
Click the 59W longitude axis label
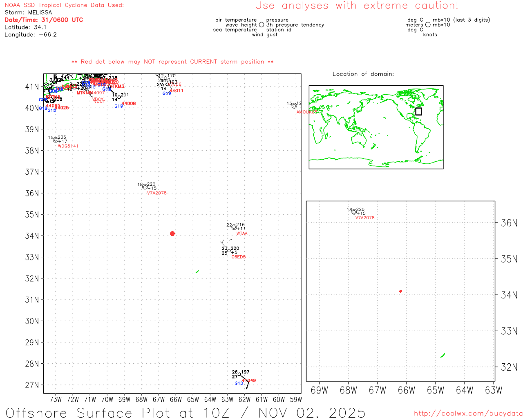click(x=296, y=400)
